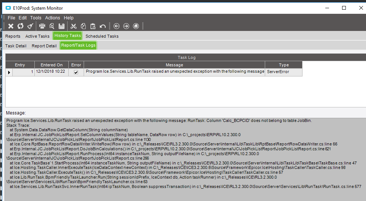Screen dimensions: 366x201
Task: Open the Edit menu
Action: pos(23,18)
